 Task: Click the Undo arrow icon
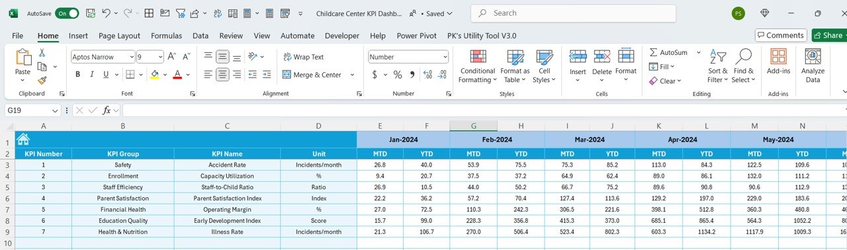tap(106, 13)
